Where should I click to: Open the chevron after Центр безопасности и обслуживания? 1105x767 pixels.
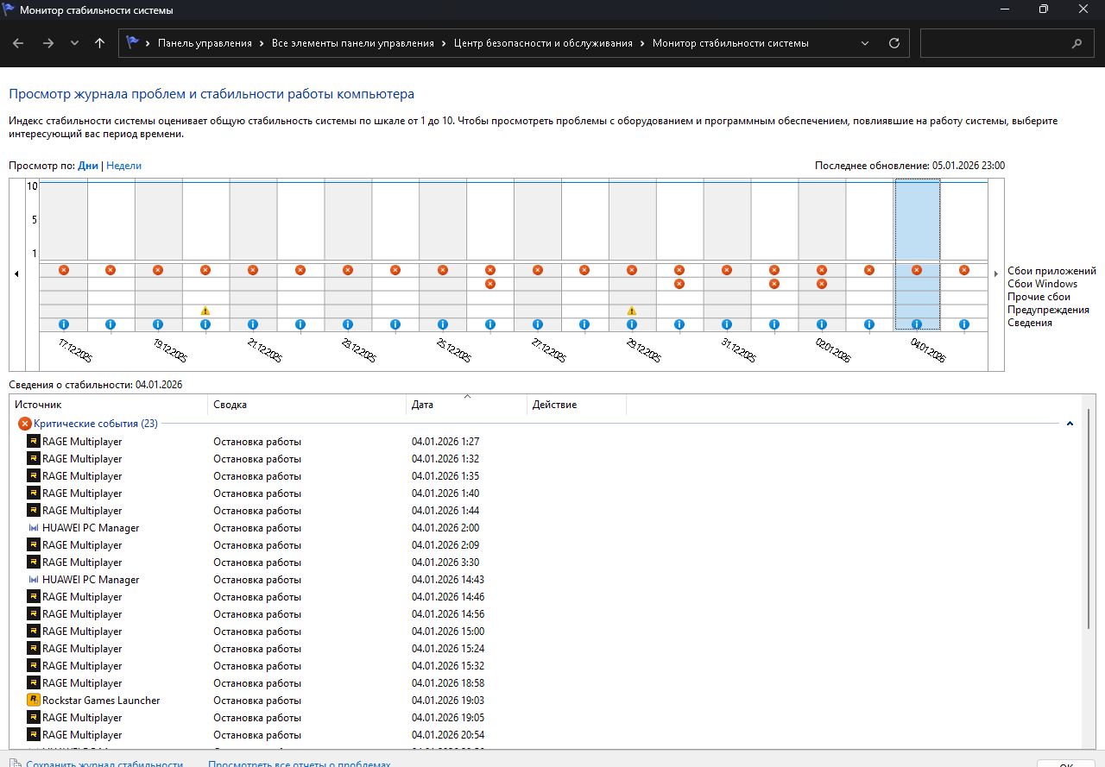coord(643,43)
